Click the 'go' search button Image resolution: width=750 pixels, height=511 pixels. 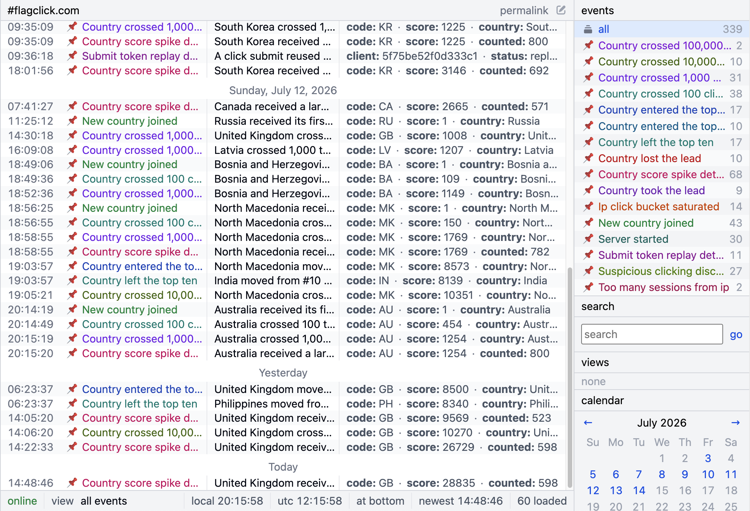tap(736, 334)
